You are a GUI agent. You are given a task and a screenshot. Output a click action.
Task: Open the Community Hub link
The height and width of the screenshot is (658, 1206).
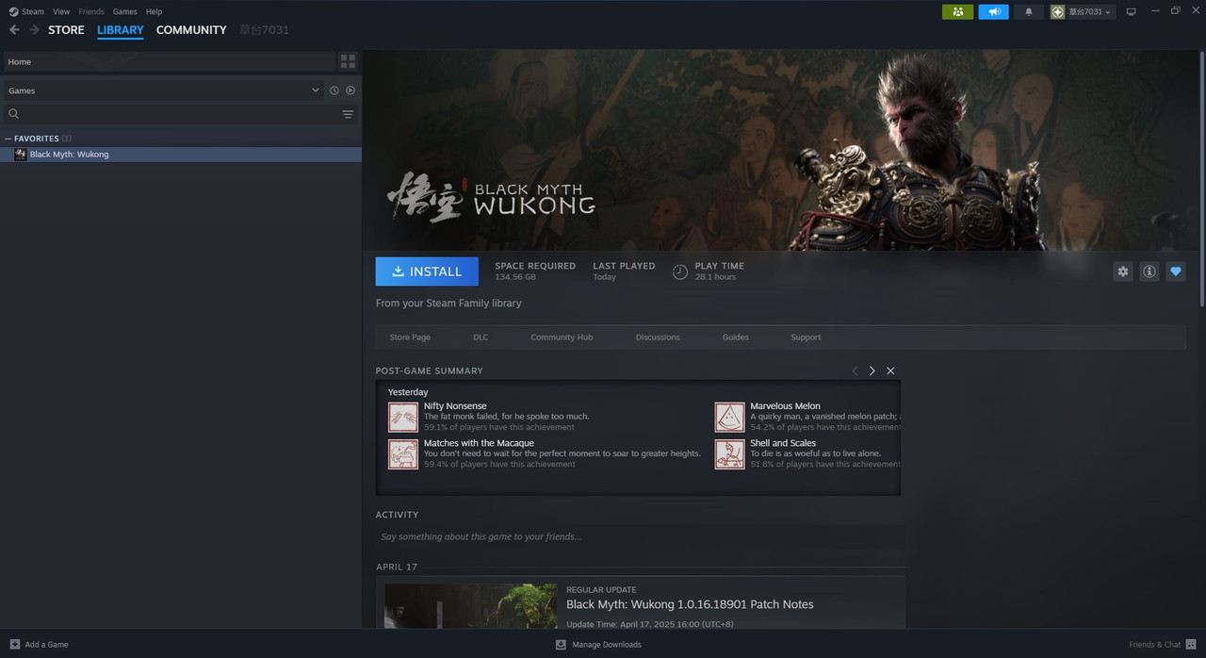point(562,337)
